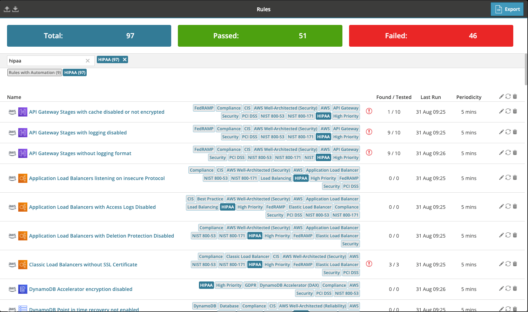Remove the HIPAA (97) filter chip

click(125, 60)
